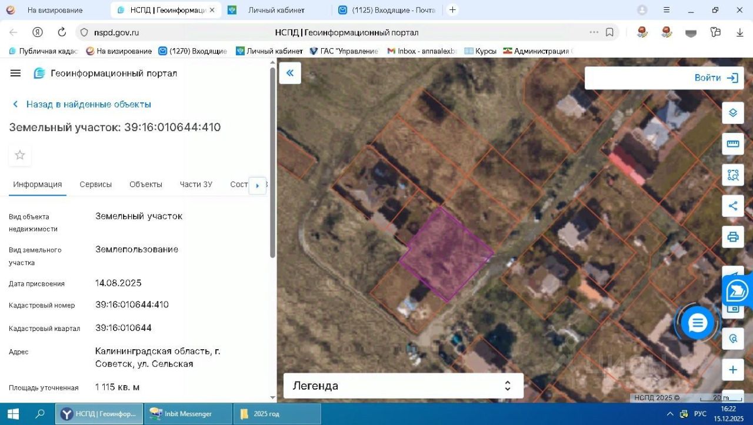Open the Объекты tab
The width and height of the screenshot is (753, 425).
click(146, 184)
